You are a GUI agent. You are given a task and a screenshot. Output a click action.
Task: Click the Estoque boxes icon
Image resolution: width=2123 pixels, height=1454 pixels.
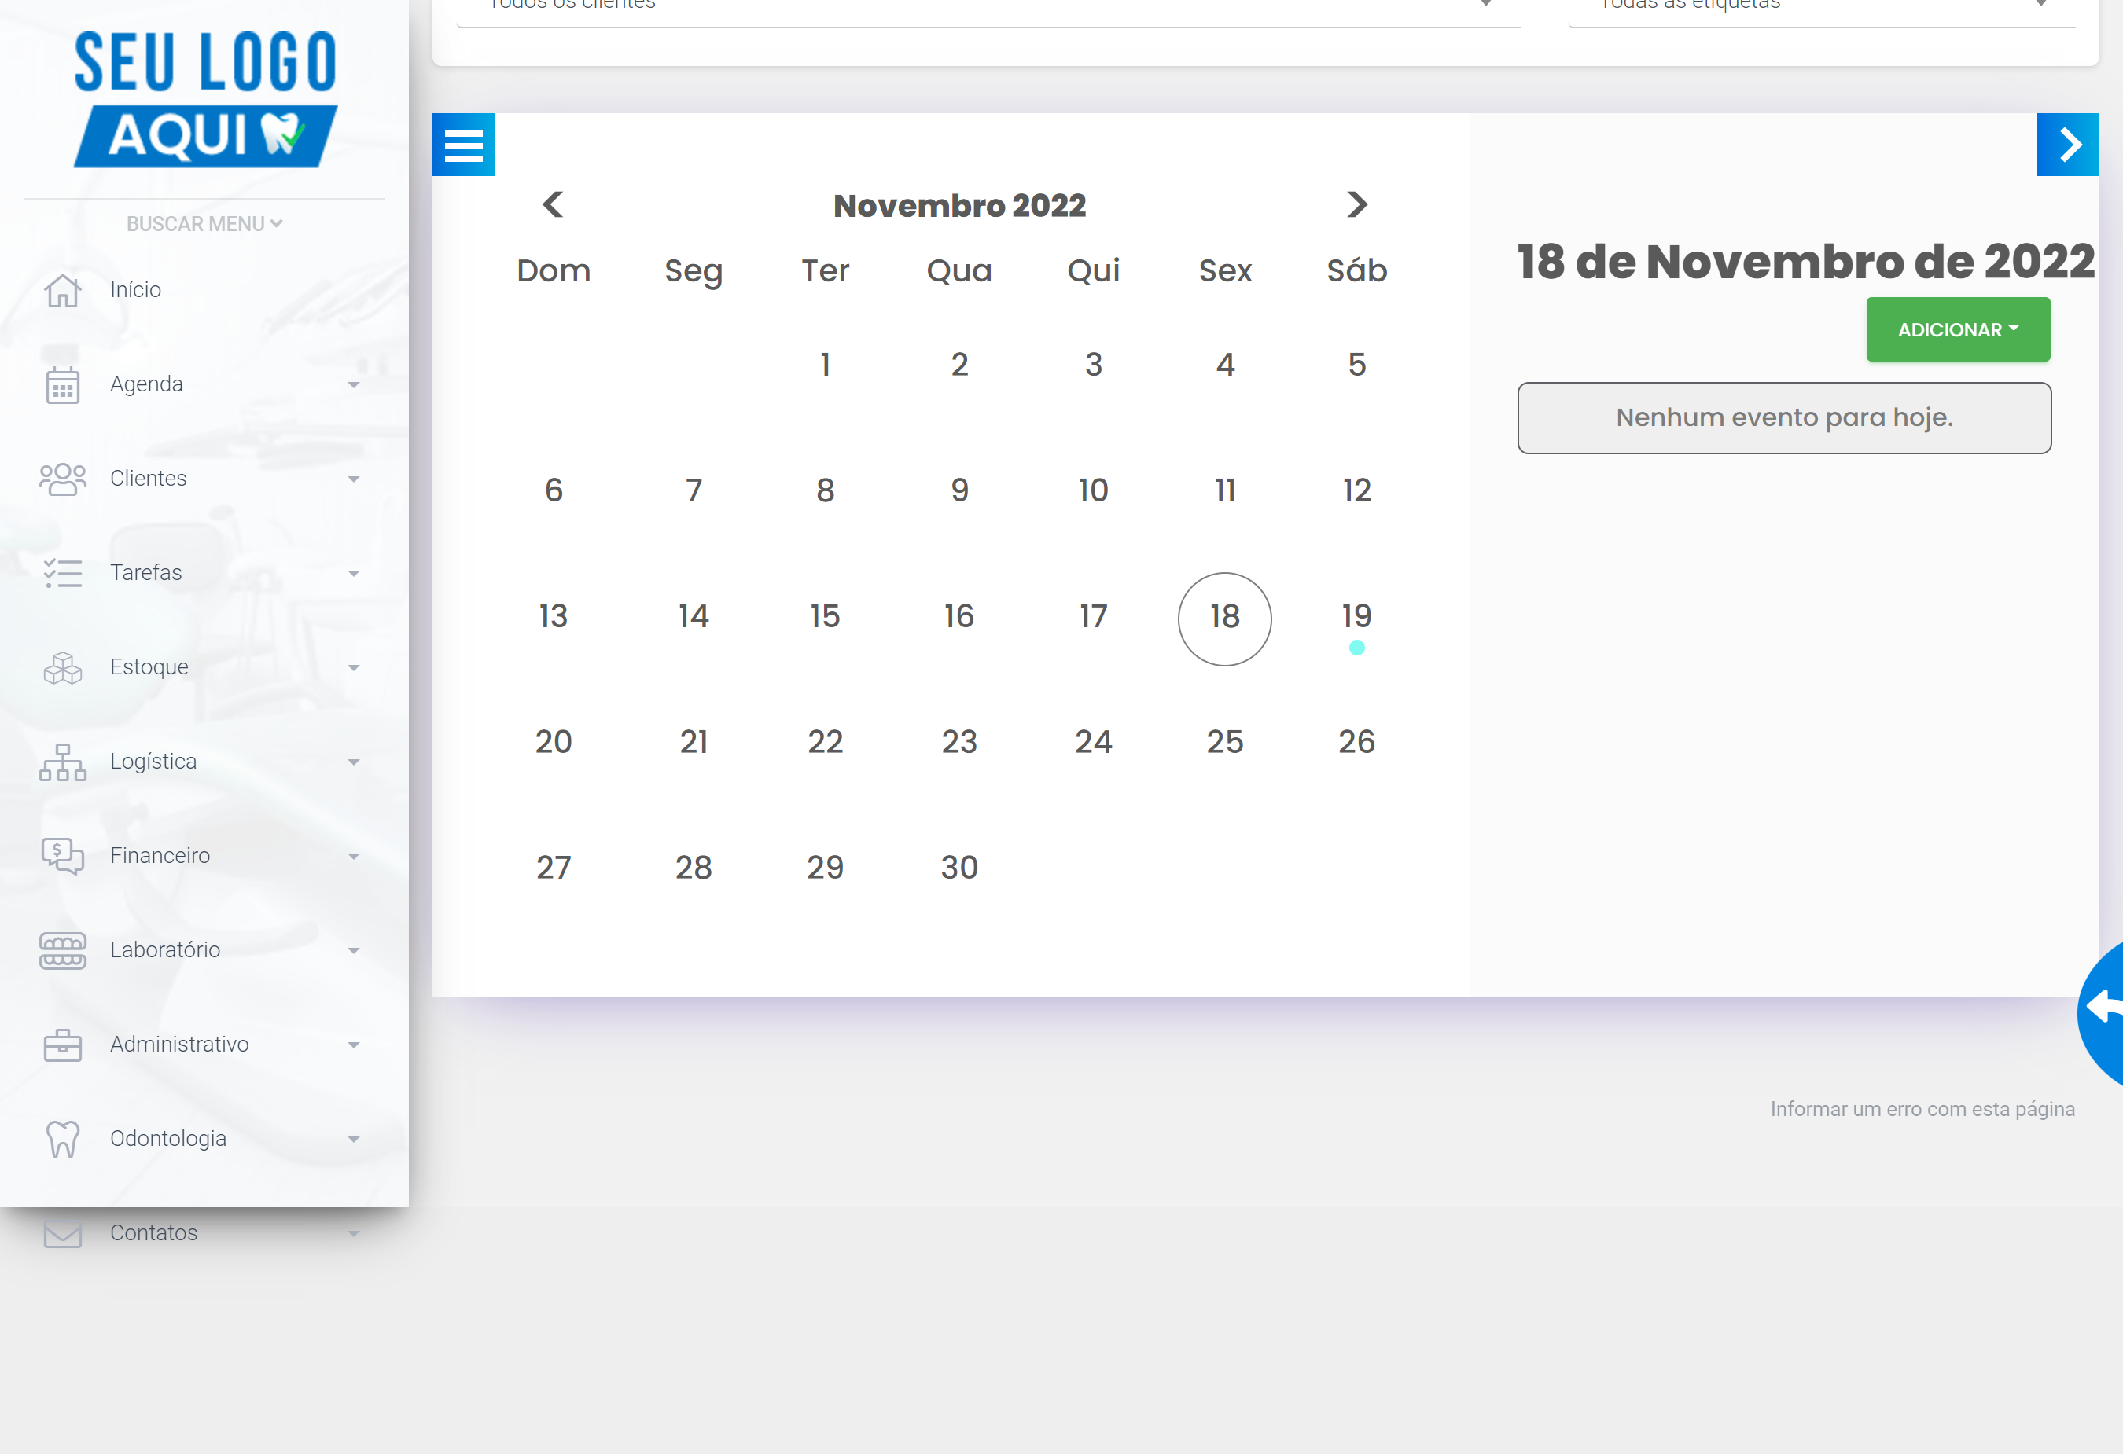pos(62,667)
